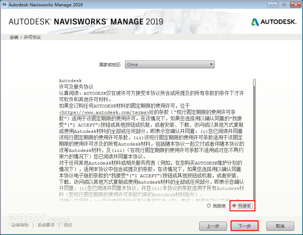The height and width of the screenshot is (235, 303).
Task: Open the 系统要求 system requirements link
Action: [x=47, y=225]
